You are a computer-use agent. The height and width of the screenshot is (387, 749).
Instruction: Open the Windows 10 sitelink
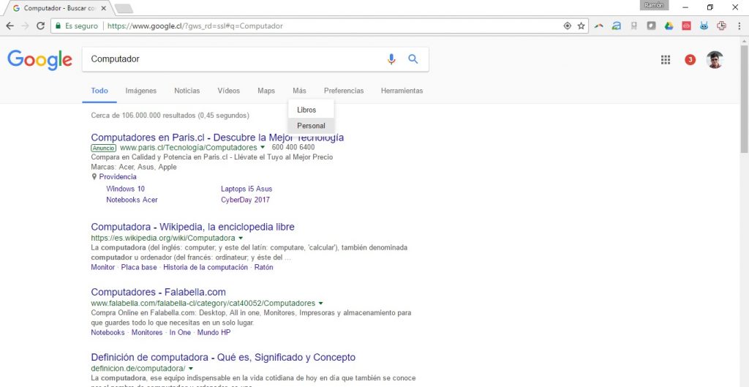click(125, 189)
